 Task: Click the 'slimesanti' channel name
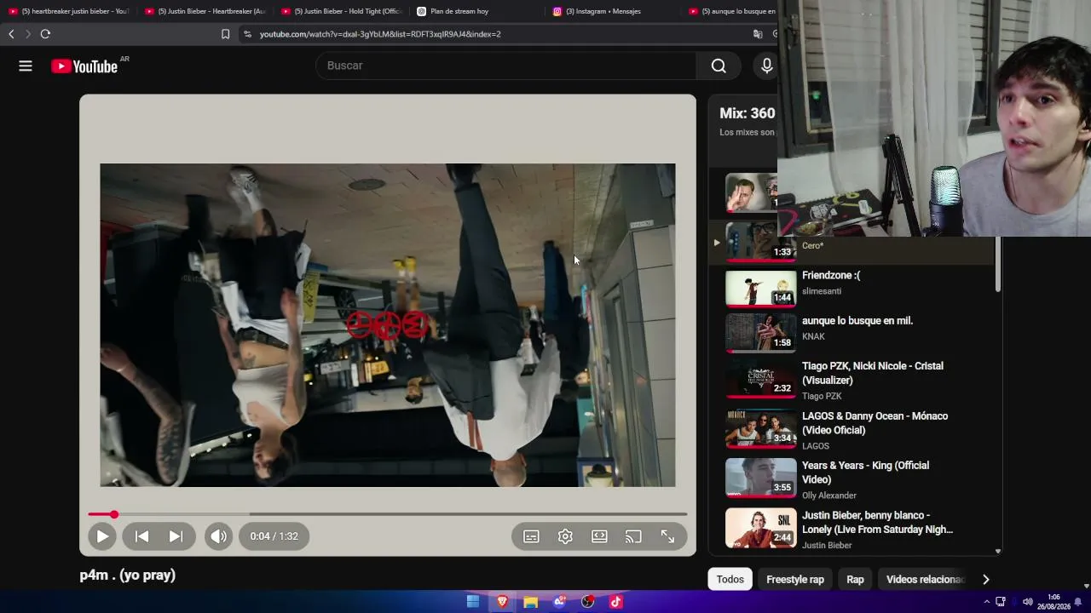tap(822, 291)
